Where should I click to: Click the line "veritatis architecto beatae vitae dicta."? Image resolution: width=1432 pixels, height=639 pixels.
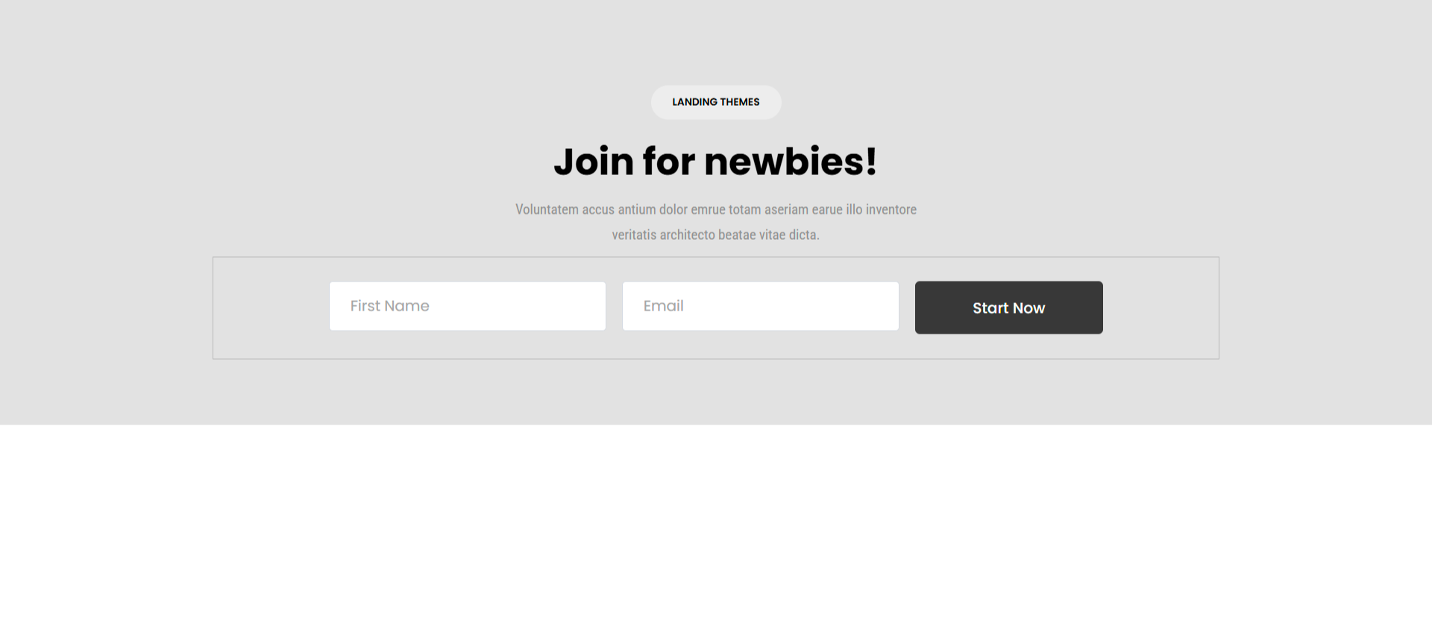(x=716, y=235)
